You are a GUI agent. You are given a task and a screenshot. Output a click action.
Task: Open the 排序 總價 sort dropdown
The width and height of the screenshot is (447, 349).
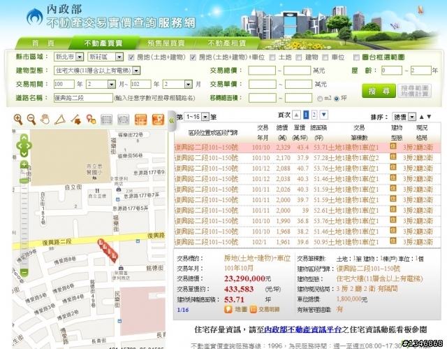(404, 117)
